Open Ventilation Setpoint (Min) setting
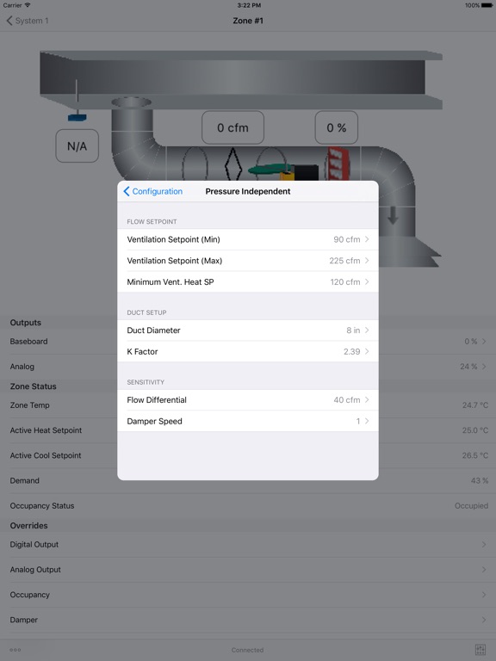 (248, 239)
